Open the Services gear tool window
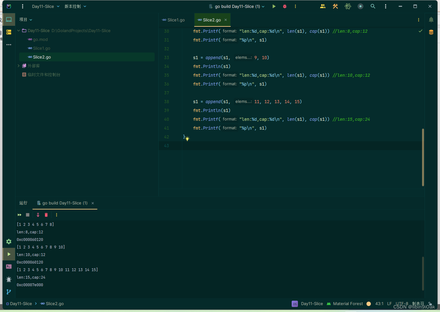The width and height of the screenshot is (440, 312). point(9,242)
